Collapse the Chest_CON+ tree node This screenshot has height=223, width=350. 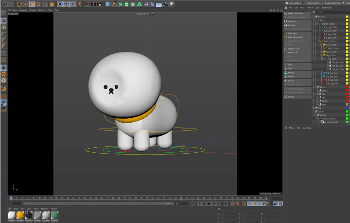[321, 45]
